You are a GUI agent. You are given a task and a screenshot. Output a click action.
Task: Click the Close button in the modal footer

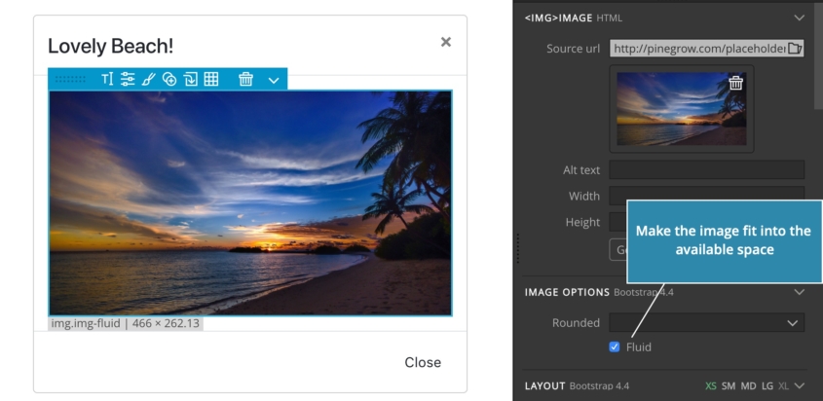pos(423,362)
